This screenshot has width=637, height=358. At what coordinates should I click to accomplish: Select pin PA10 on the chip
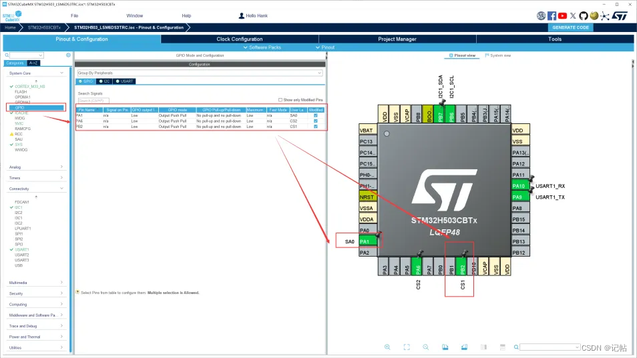(520, 186)
